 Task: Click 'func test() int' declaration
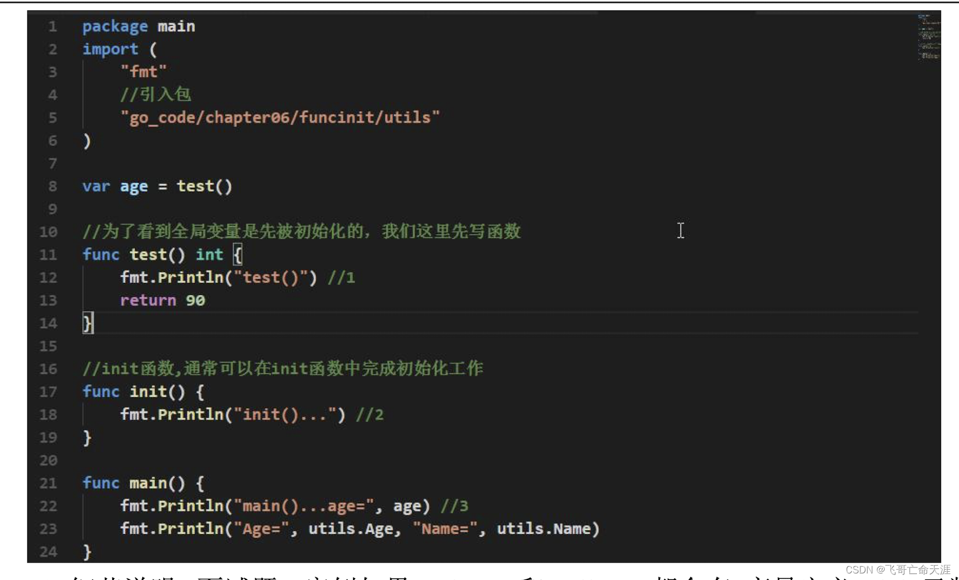click(x=162, y=255)
